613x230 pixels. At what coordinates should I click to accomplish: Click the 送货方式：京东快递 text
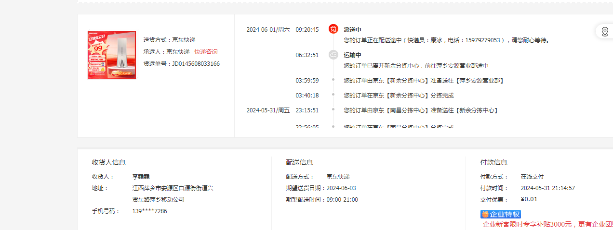[x=169, y=40]
